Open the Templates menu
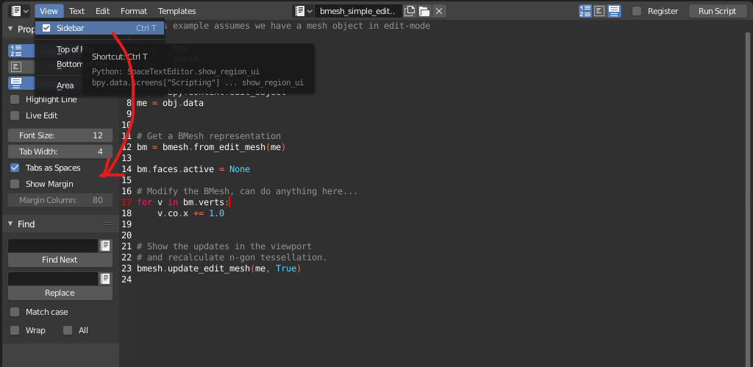Screen dimensions: 753x367 176,11
